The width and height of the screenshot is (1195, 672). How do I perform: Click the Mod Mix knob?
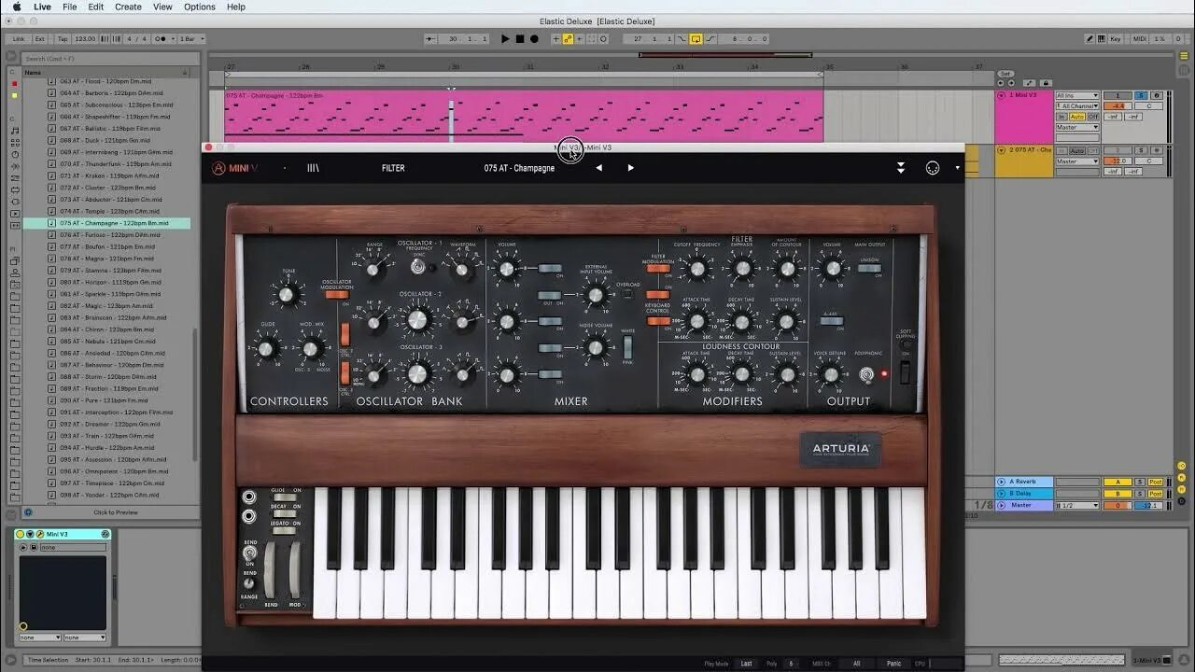click(311, 349)
